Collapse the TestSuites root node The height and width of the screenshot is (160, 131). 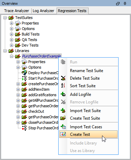tap(5, 18)
